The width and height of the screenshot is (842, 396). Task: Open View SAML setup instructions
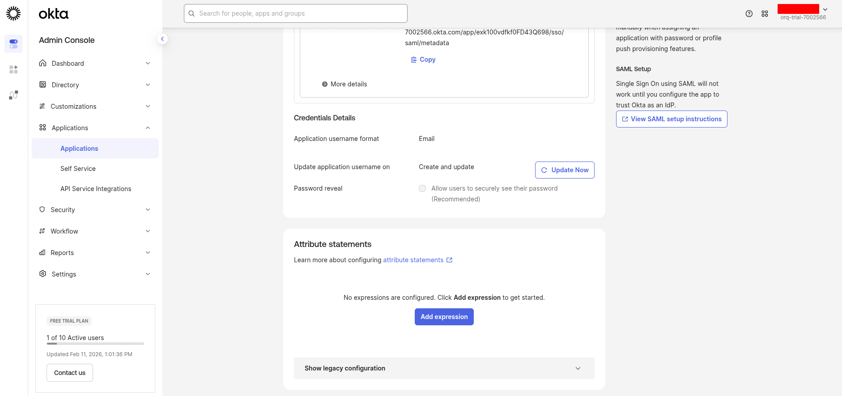pos(672,119)
